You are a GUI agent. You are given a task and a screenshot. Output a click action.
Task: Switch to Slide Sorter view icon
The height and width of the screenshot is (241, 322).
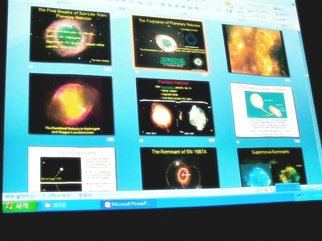click(x=265, y=189)
